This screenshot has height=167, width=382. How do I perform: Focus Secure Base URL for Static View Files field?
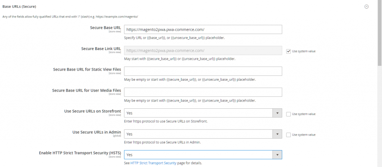click(x=203, y=71)
